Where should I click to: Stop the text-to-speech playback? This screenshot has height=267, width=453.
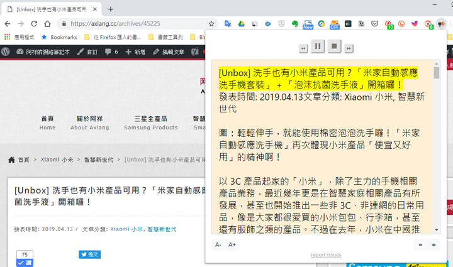[334, 46]
